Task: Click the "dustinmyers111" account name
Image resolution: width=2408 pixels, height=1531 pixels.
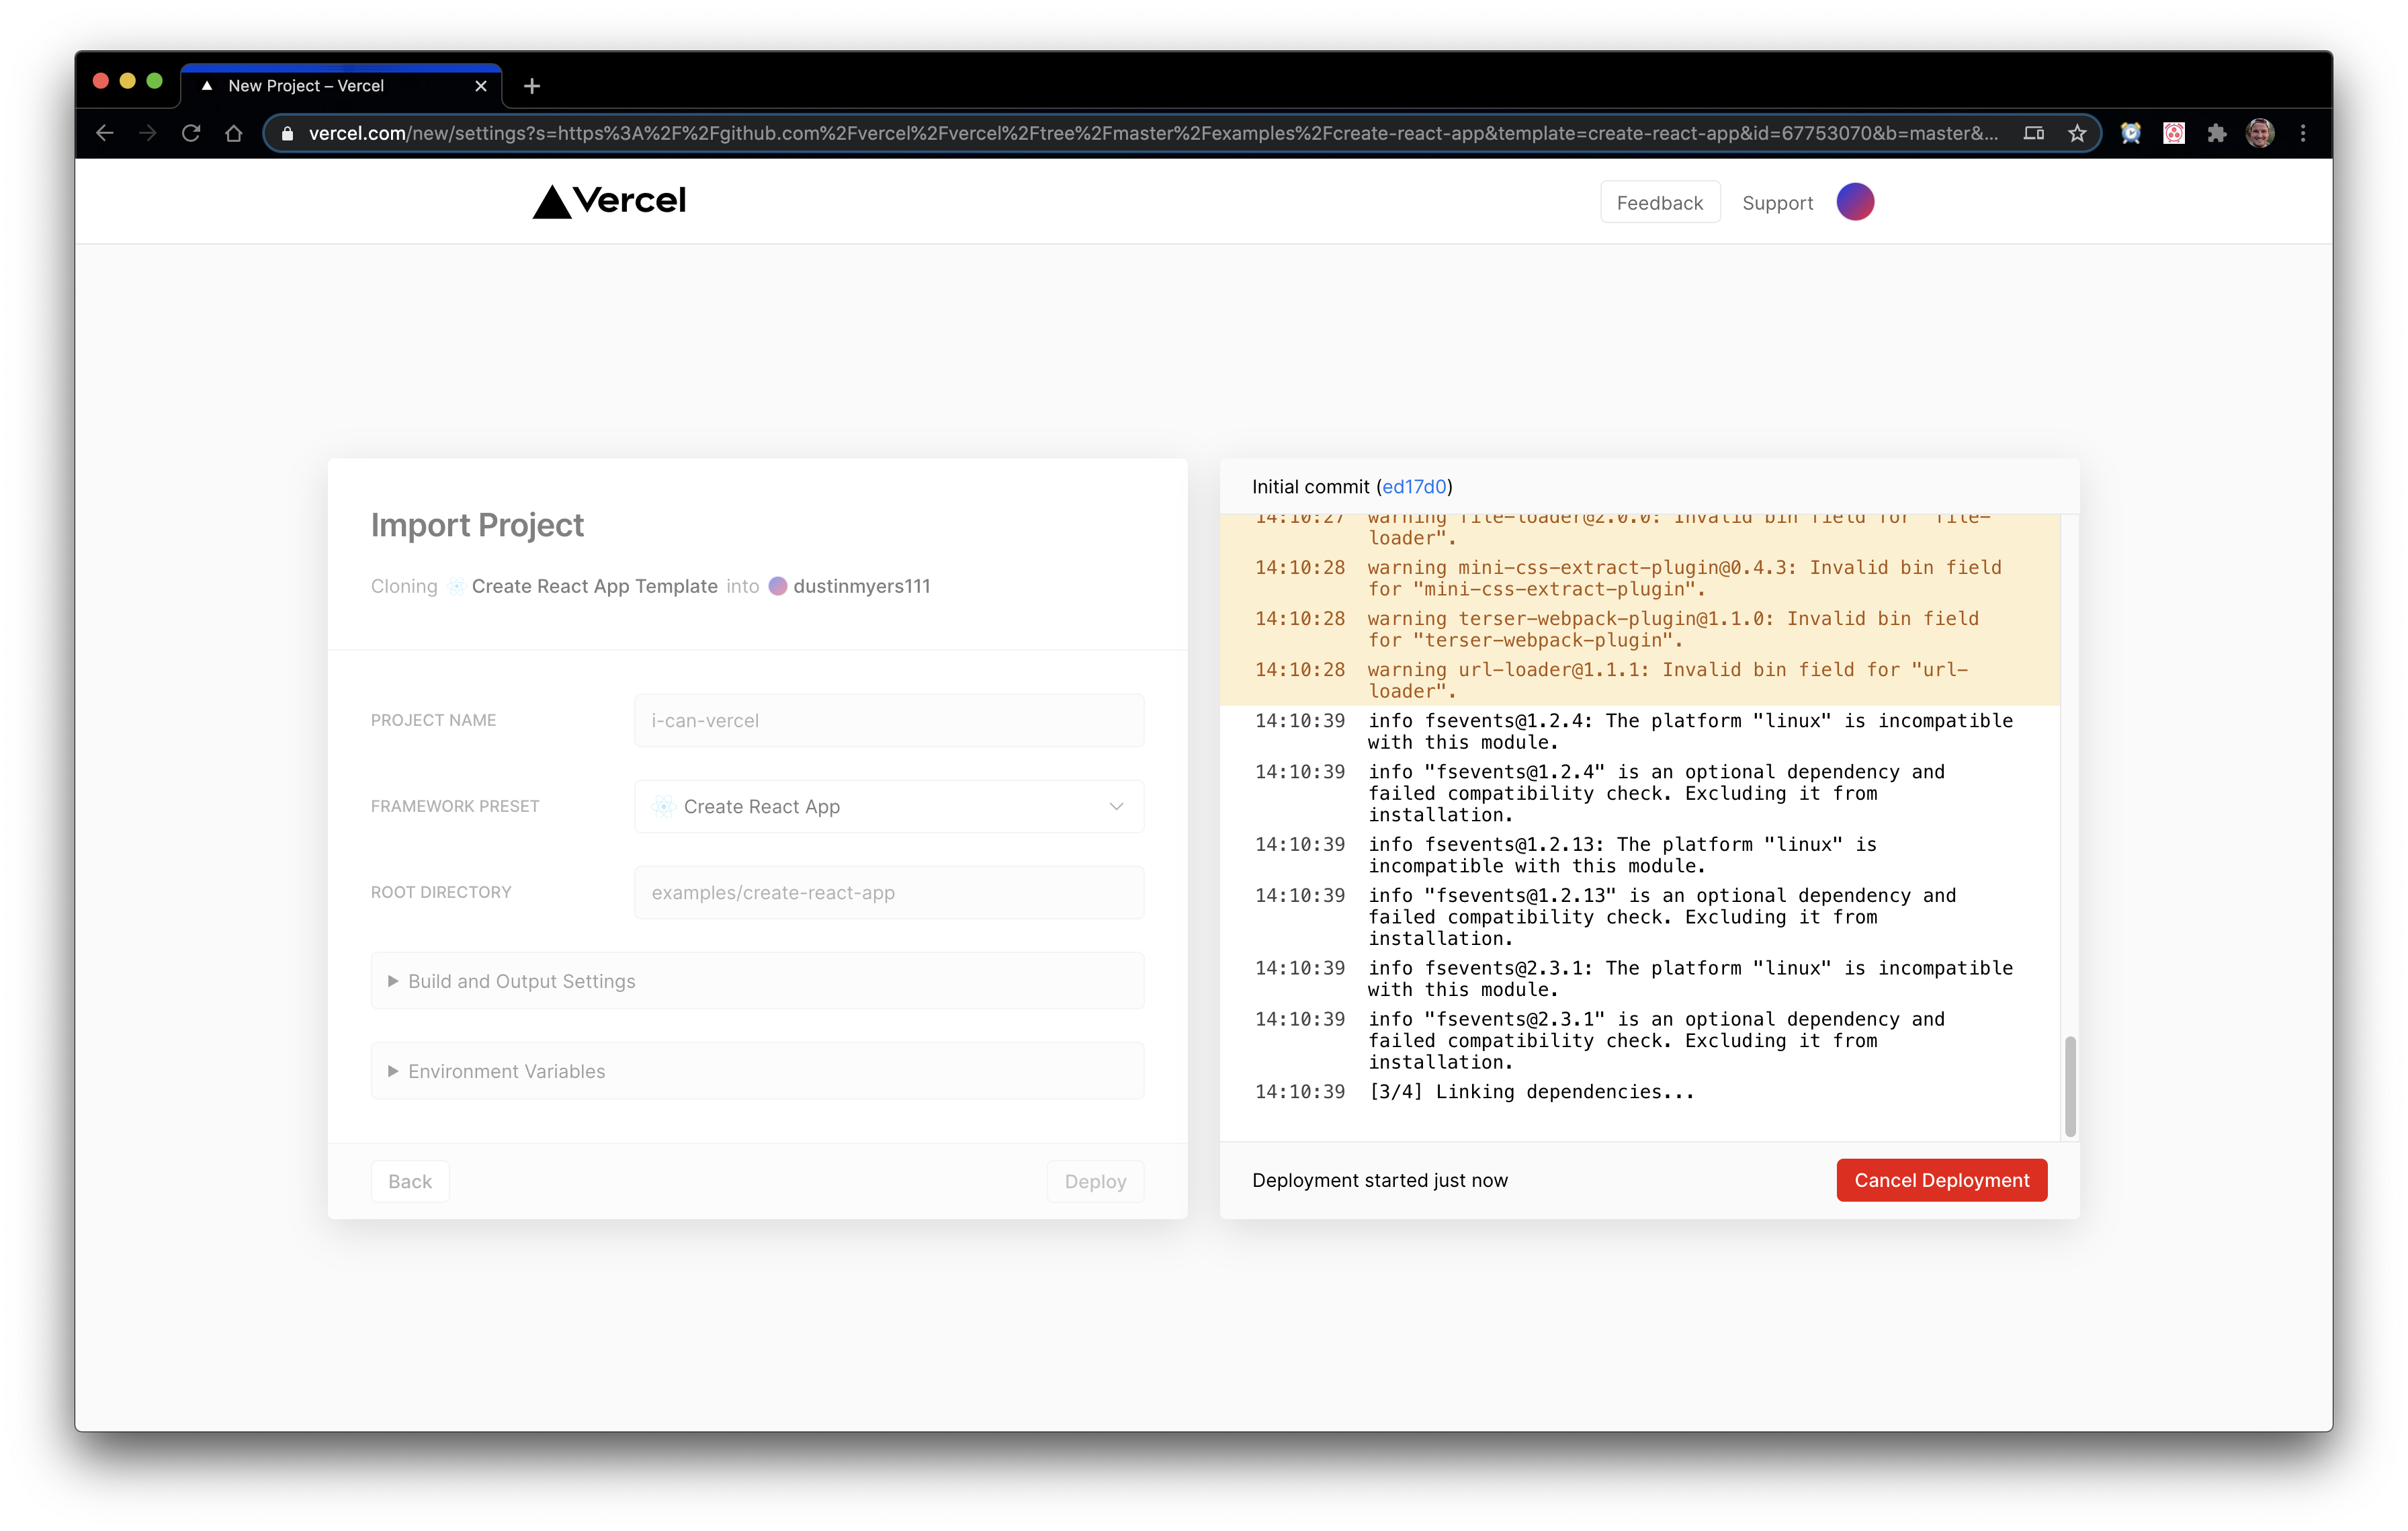Action: pos(862,586)
